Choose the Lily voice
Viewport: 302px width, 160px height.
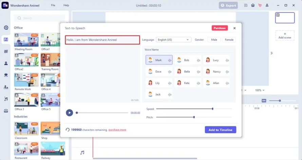coord(159,83)
